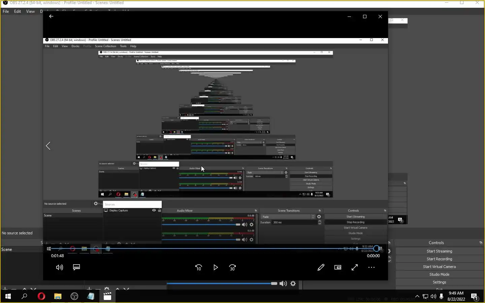Click the remaining time 0:00:00
This screenshot has width=485, height=303.
(373, 256)
